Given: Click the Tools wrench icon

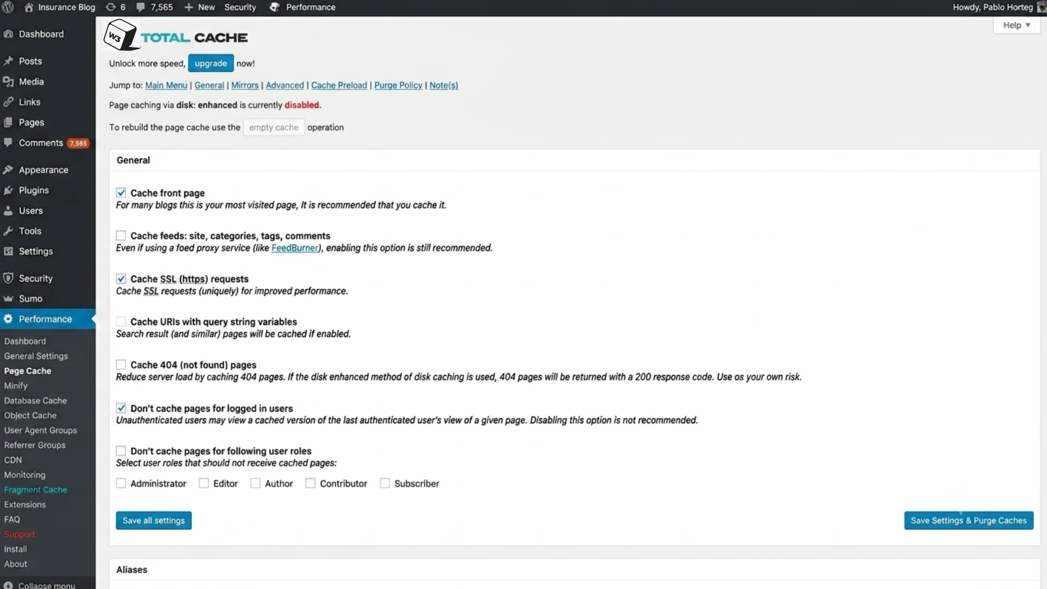Looking at the screenshot, I should [8, 231].
